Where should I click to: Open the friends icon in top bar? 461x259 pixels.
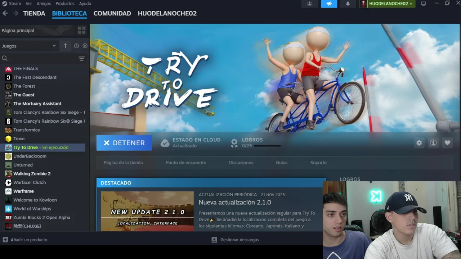(310, 4)
